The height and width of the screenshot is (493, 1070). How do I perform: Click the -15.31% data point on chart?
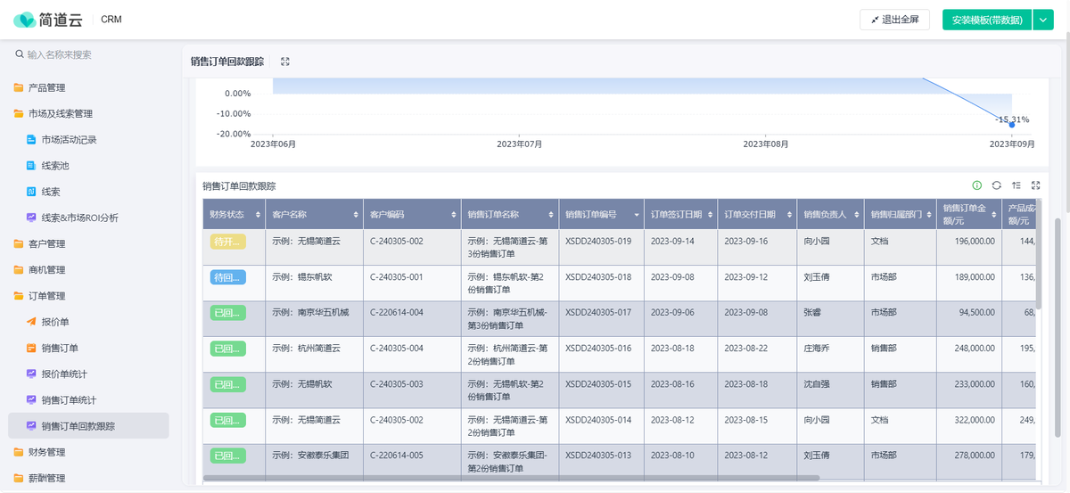click(x=1012, y=124)
